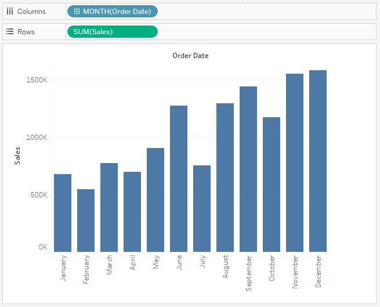This screenshot has width=380, height=307.
Task: Select the February bar
Action: click(x=86, y=221)
